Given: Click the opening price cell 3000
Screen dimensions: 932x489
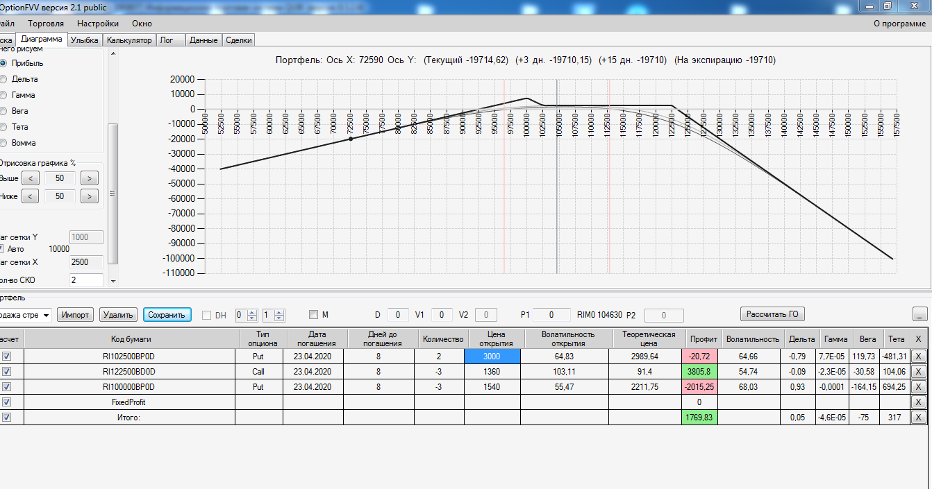Looking at the screenshot, I should 492,356.
